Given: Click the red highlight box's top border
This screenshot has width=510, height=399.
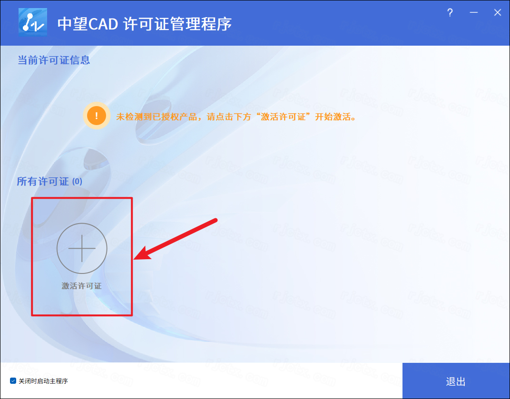Looking at the screenshot, I should pos(82,198).
